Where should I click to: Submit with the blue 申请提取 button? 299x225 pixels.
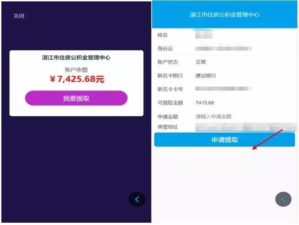(x=225, y=140)
